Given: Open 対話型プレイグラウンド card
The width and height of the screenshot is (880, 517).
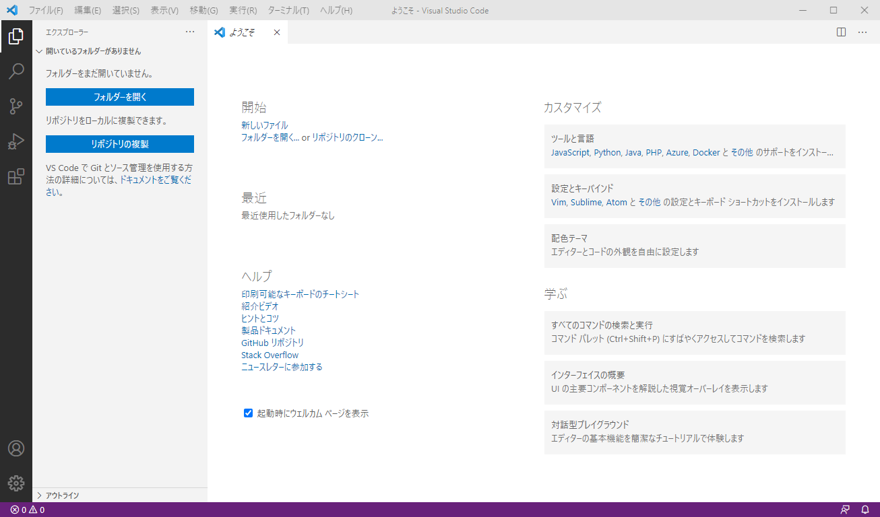Looking at the screenshot, I should (695, 432).
